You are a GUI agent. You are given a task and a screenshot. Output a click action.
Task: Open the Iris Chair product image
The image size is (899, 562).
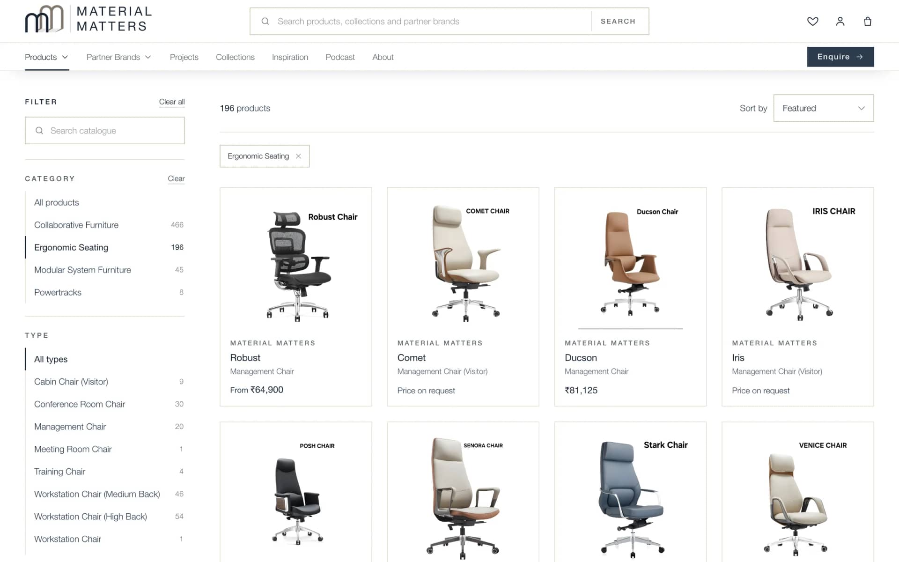coord(797,264)
